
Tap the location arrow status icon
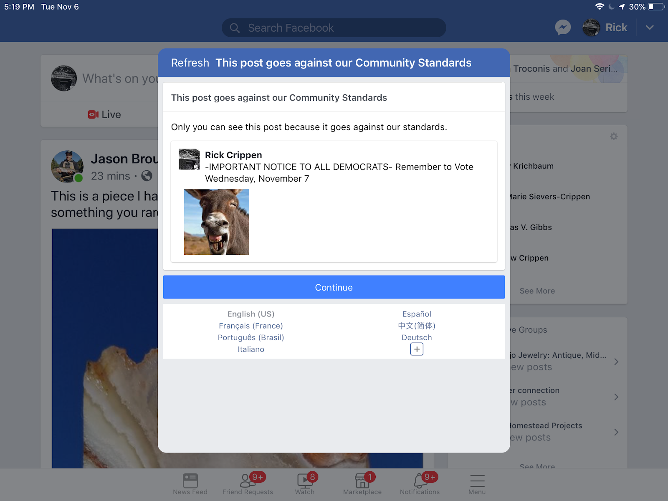tap(622, 7)
